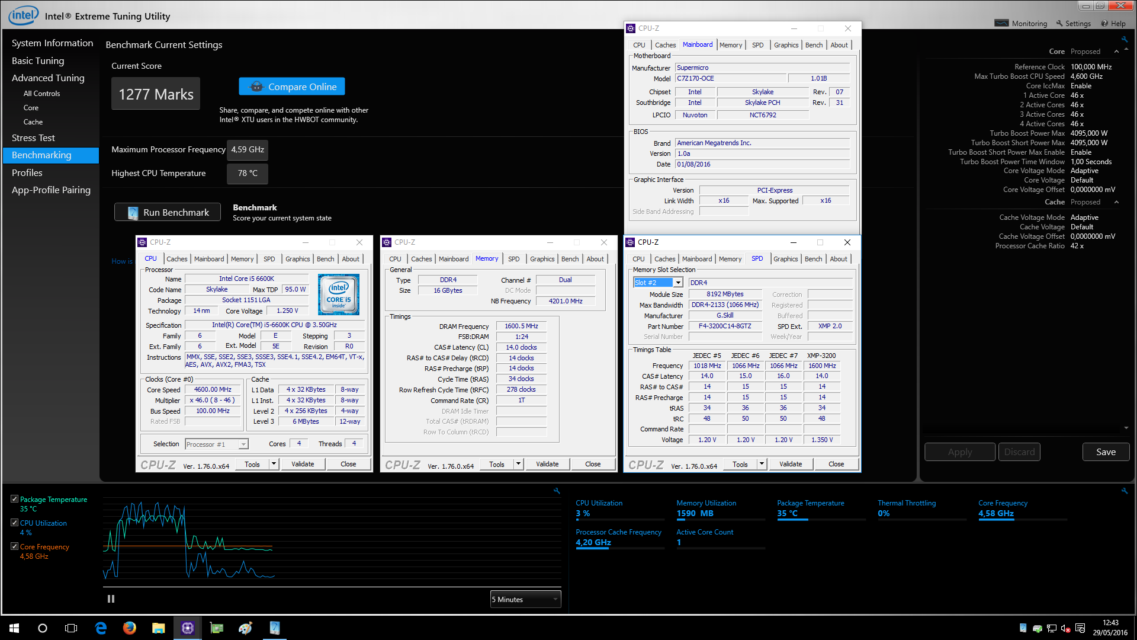The height and width of the screenshot is (640, 1137).
Task: Open the 5 Minutes time range dropdown
Action: click(525, 599)
